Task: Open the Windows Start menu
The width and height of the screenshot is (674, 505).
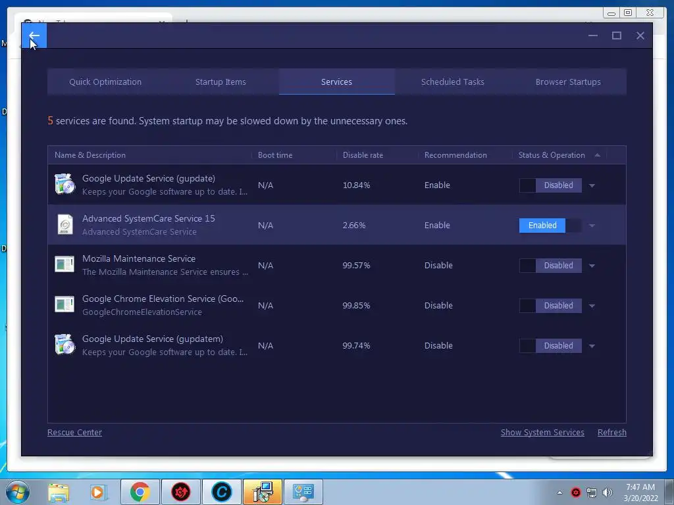Action: pyautogui.click(x=17, y=492)
